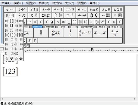The width and height of the screenshot is (138, 105).
Task: Open the 格式(M) menu
Action: click(44, 3)
